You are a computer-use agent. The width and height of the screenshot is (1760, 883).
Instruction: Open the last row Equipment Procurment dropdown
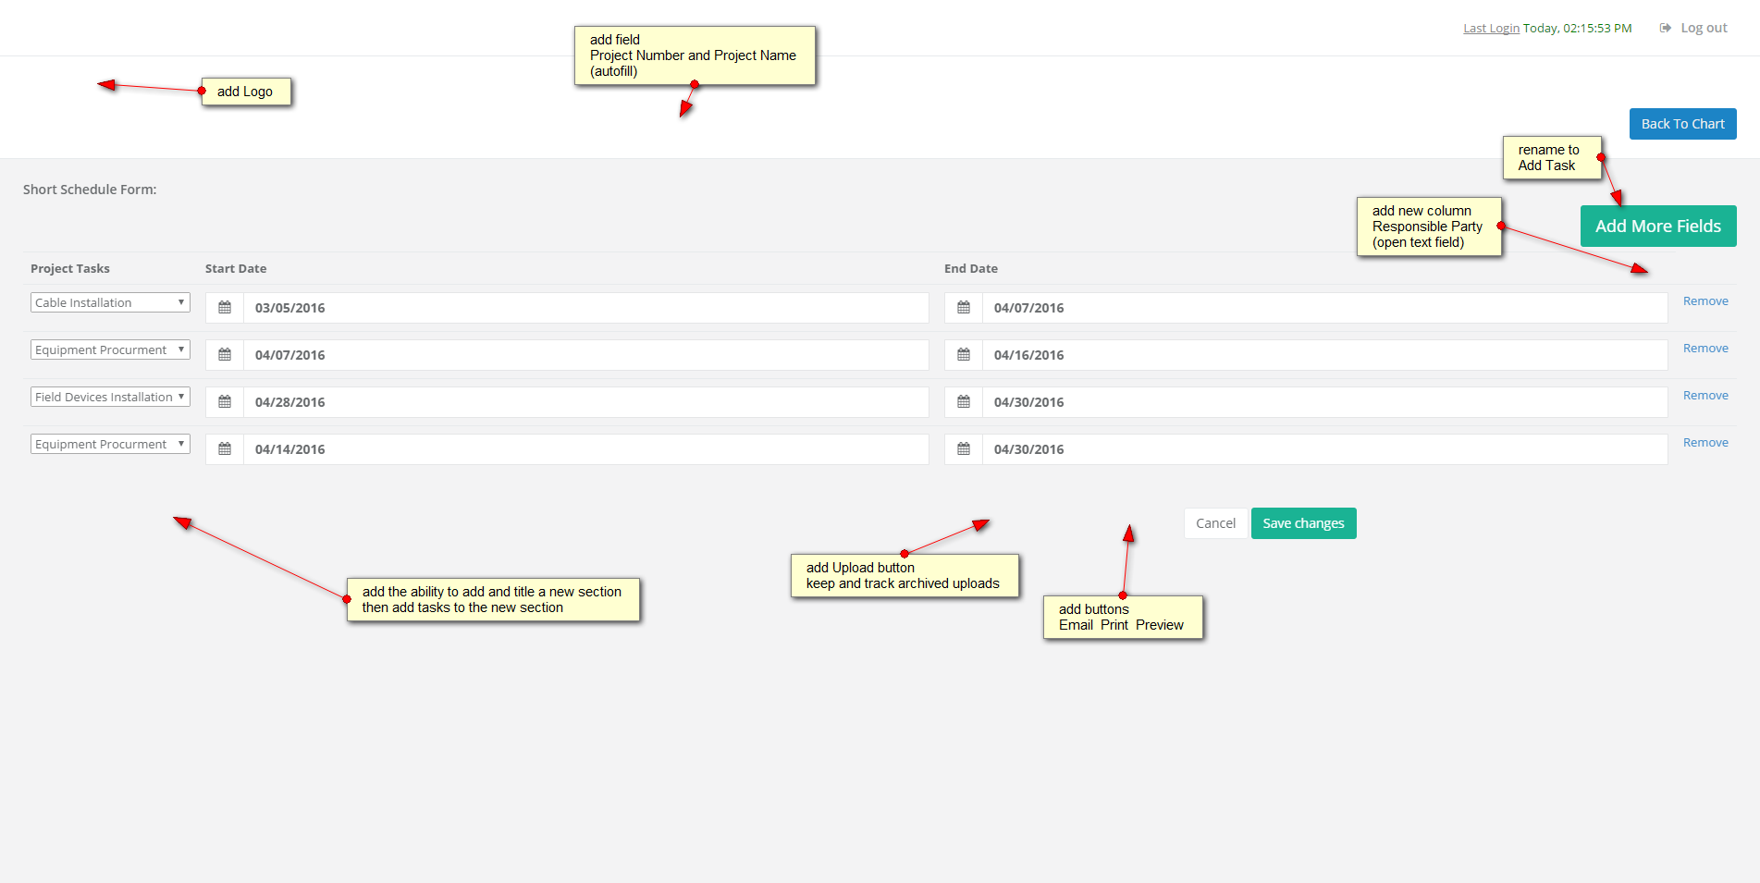point(110,444)
